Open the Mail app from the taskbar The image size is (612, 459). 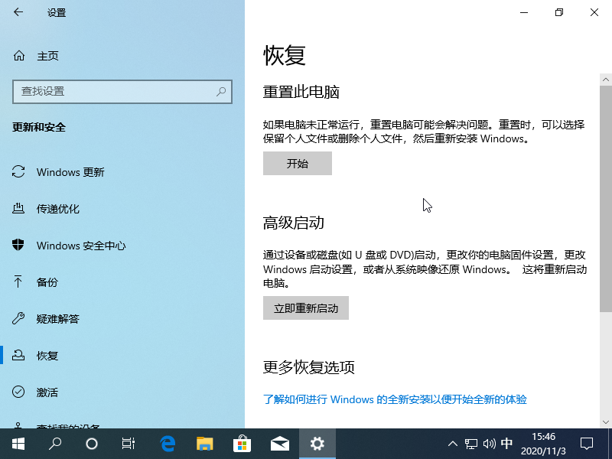tap(279, 444)
